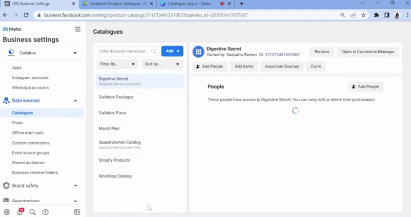This screenshot has height=217, width=411.
Task: Click the browser share page icon
Action: (353, 15)
